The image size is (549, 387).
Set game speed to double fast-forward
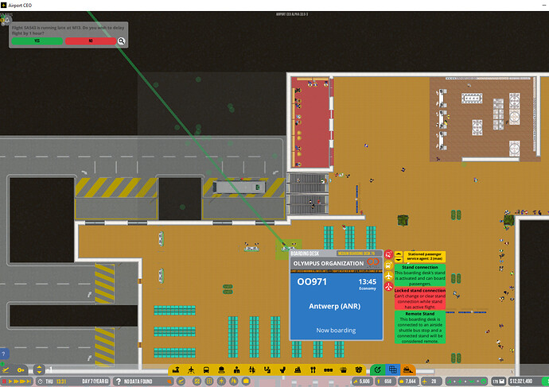point(16,381)
